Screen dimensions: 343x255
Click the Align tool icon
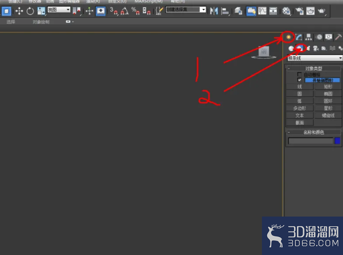coord(225,11)
